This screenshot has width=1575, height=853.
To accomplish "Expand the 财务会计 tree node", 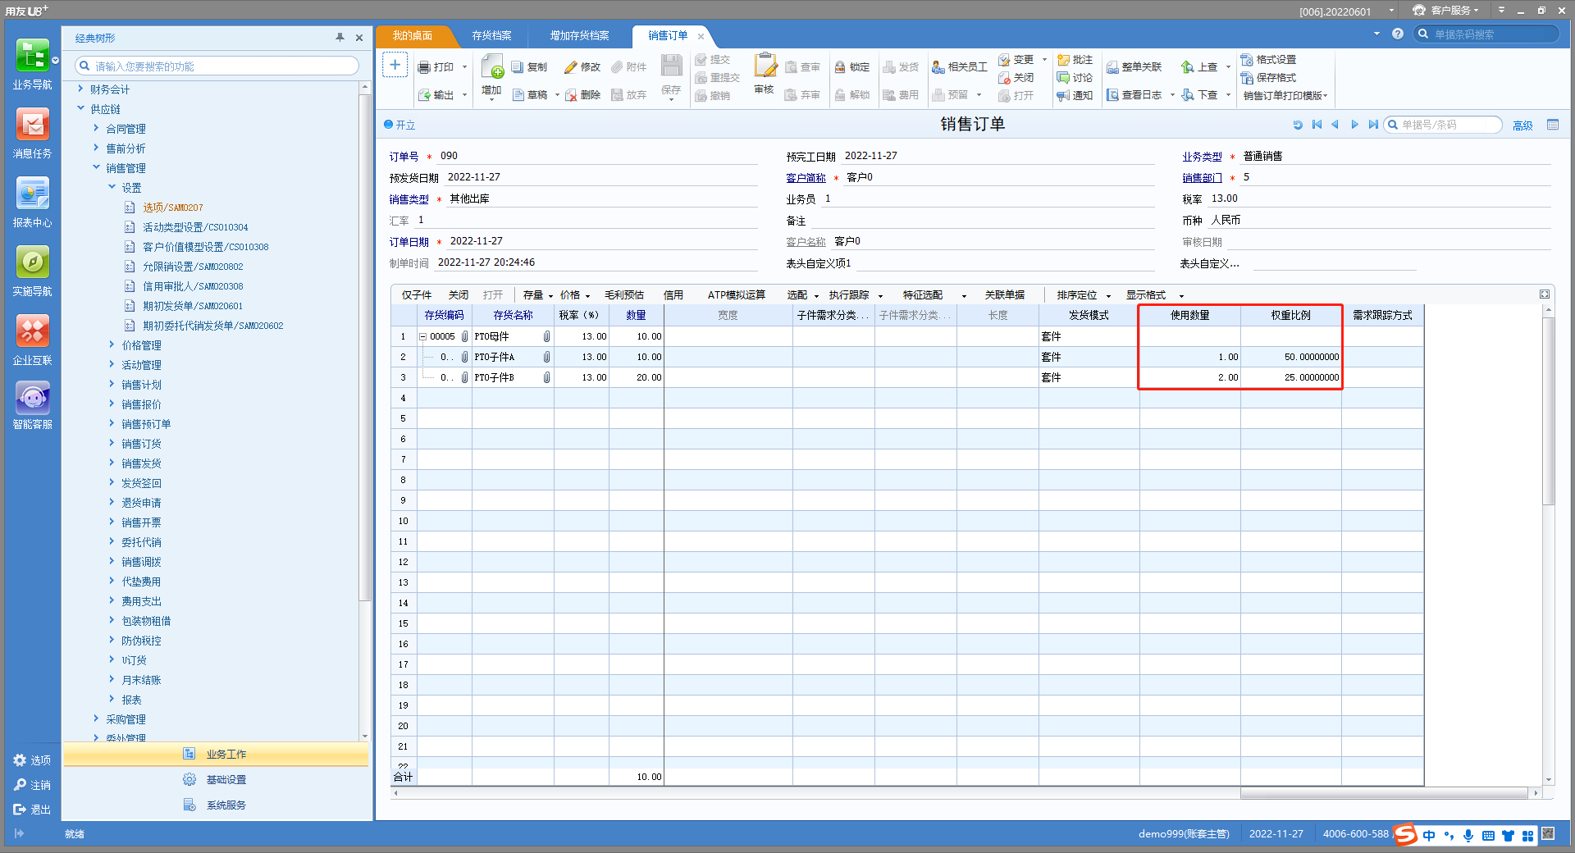I will coord(80,89).
